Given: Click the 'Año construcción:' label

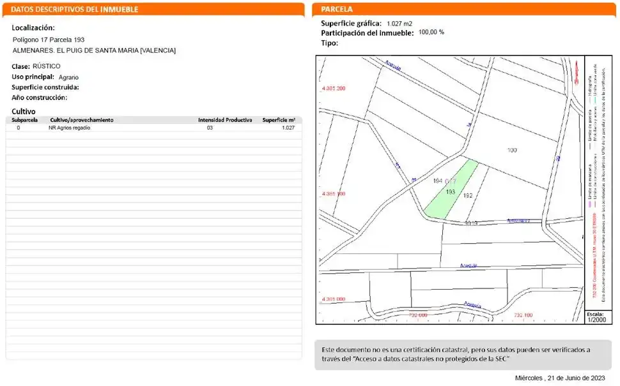Looking at the screenshot, I should tap(39, 98).
